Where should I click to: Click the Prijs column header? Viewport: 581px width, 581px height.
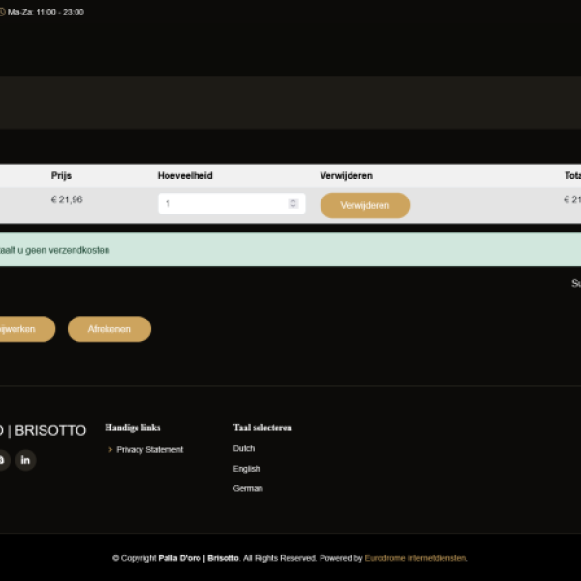tap(61, 176)
